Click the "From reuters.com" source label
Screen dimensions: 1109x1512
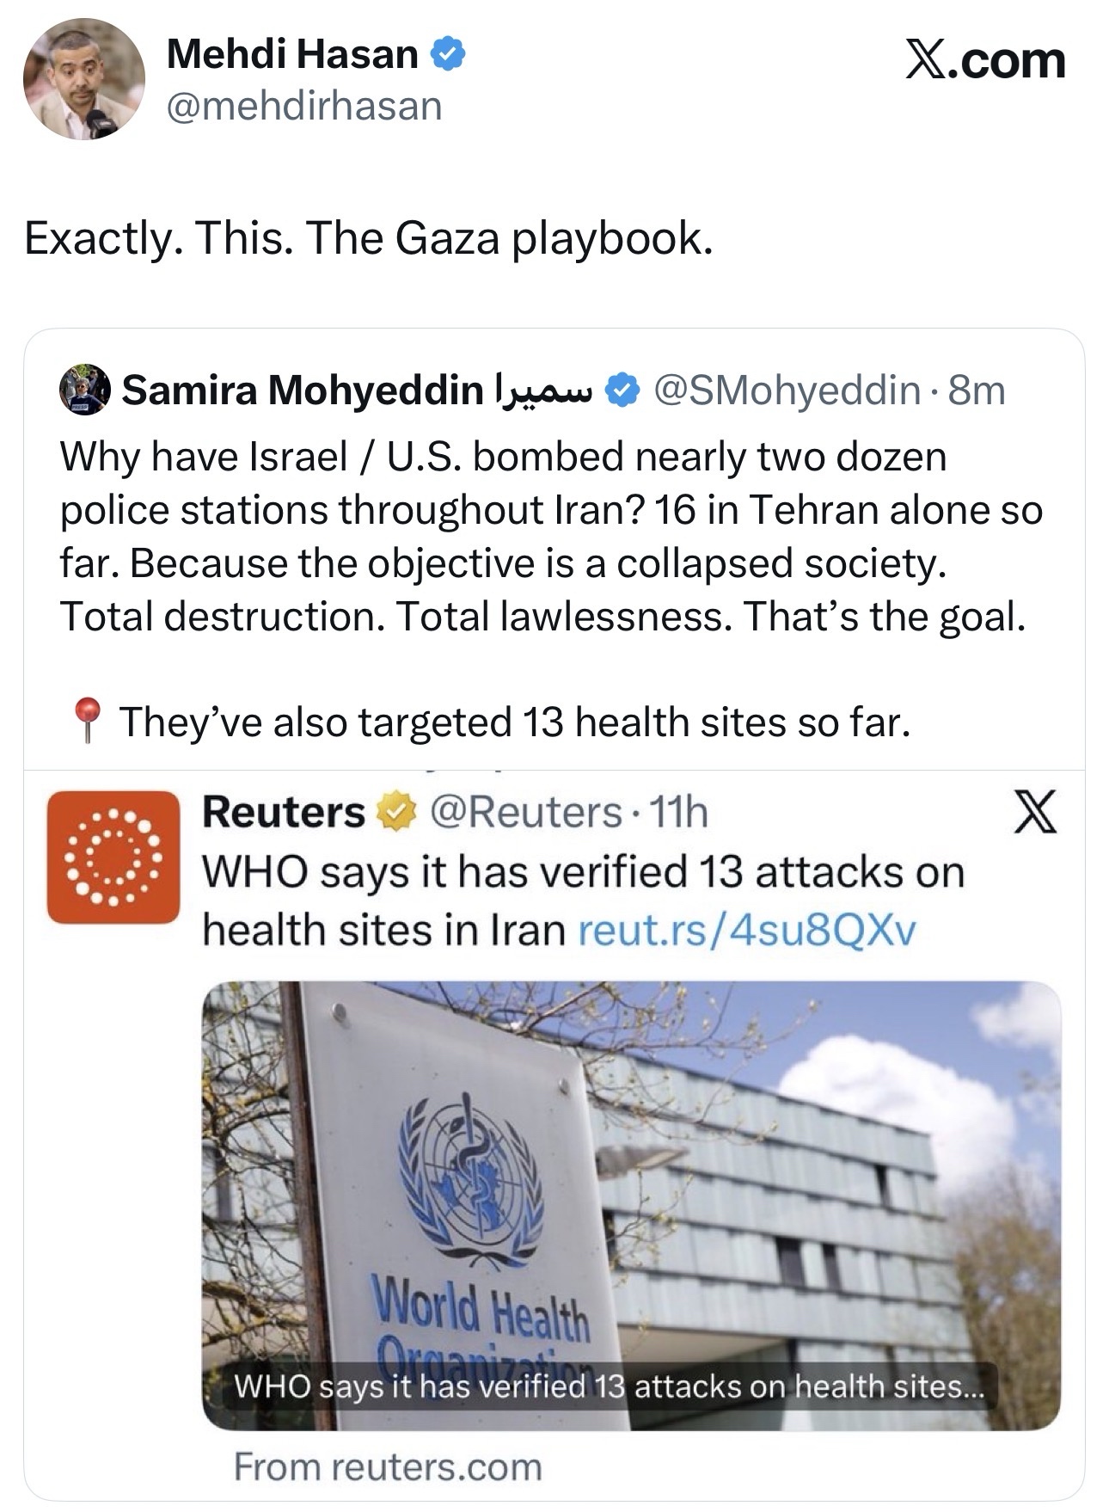[x=388, y=1466]
